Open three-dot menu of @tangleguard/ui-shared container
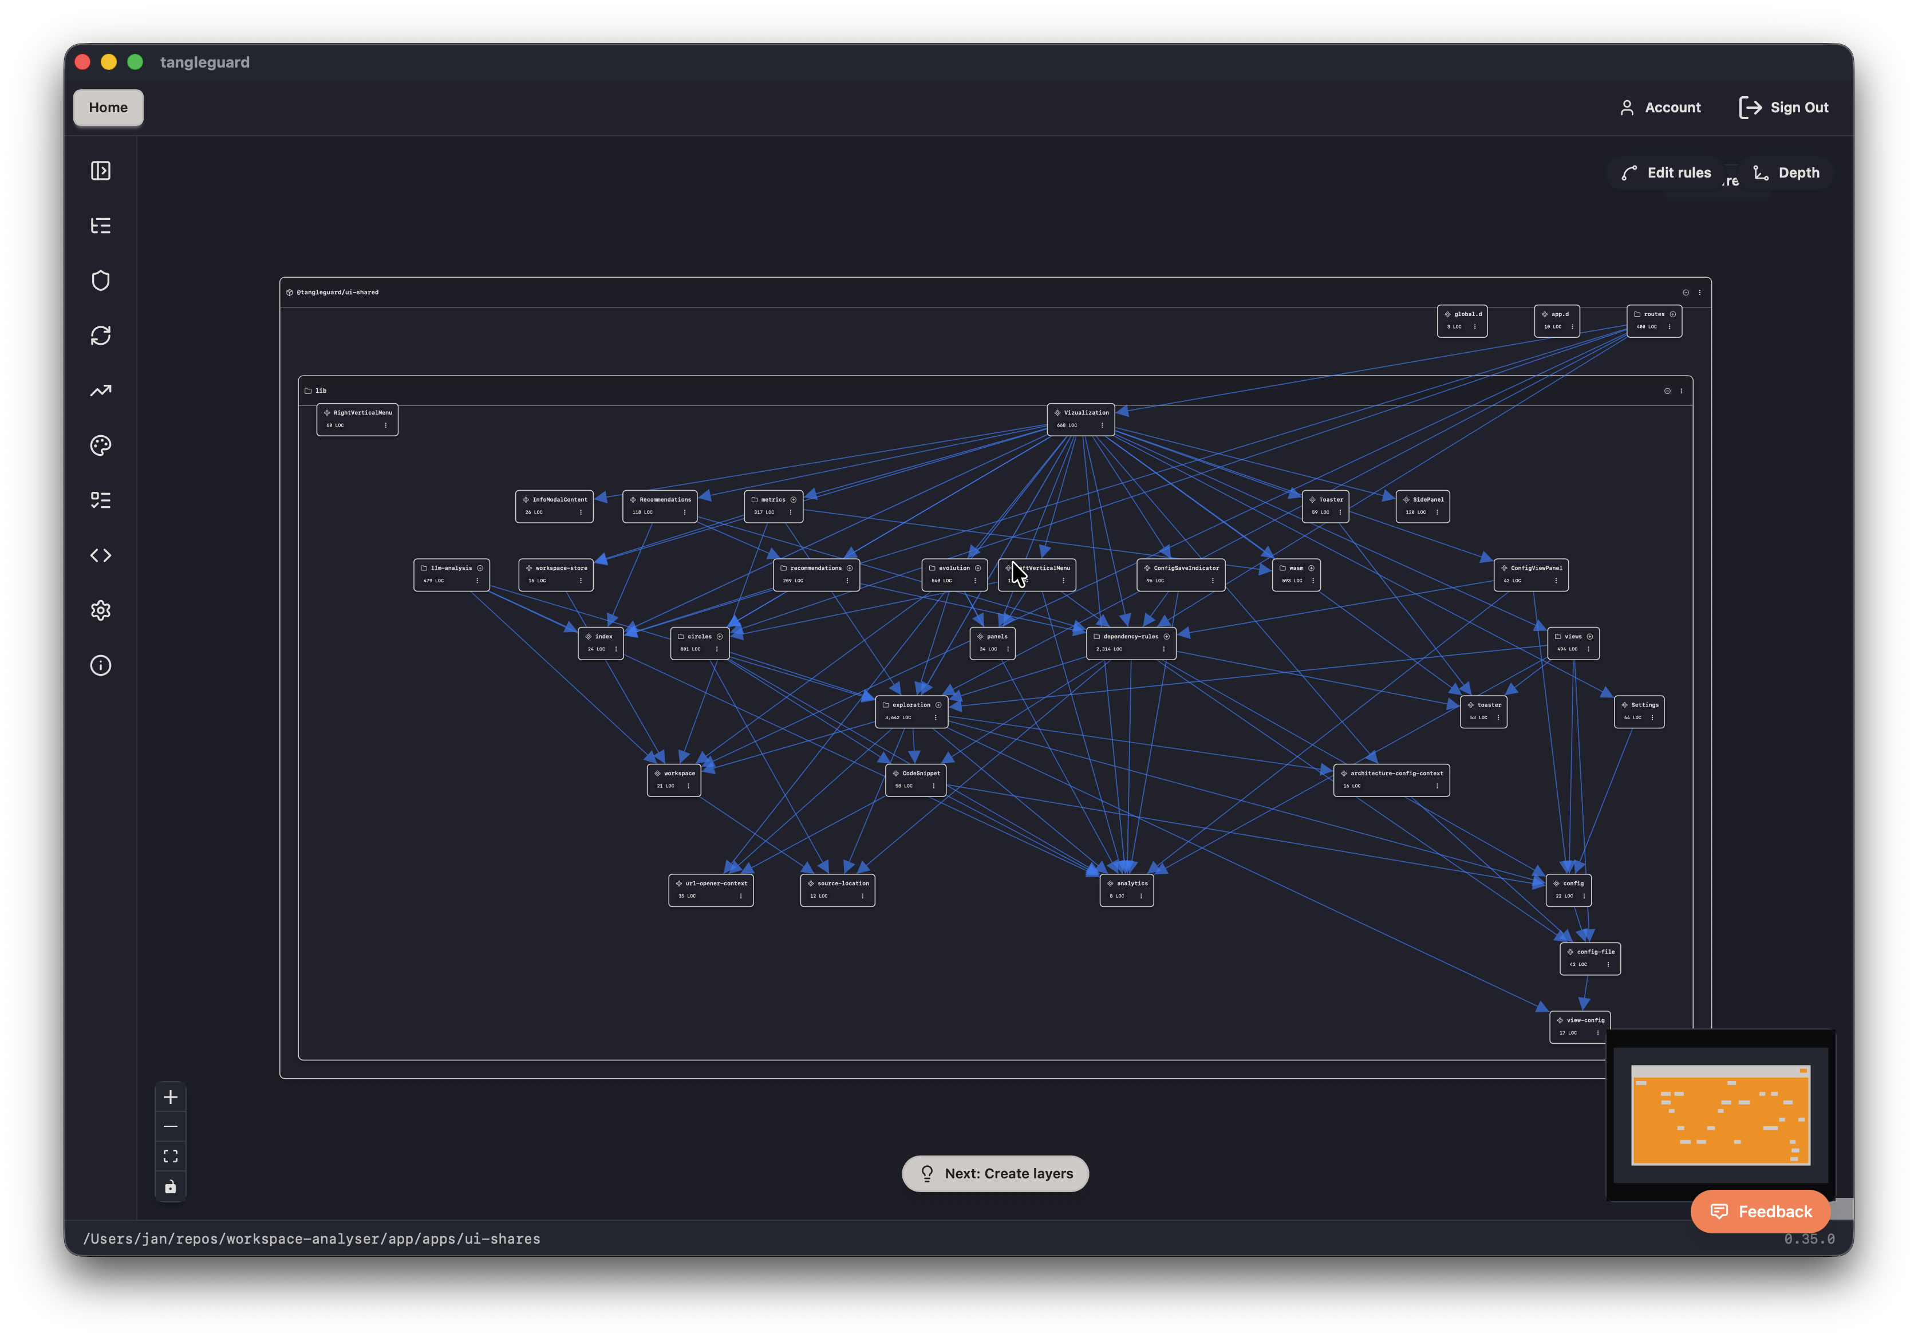 click(x=1700, y=293)
